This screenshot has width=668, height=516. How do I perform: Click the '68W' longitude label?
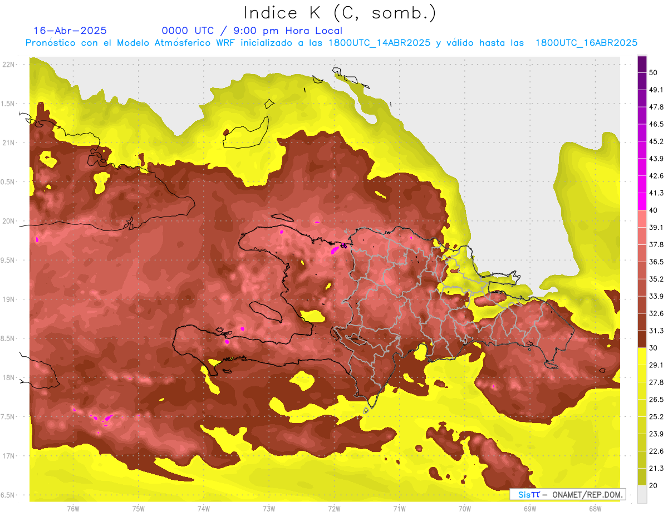(x=595, y=509)
